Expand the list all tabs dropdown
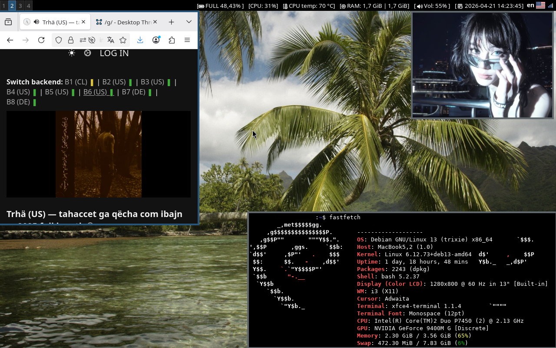This screenshot has height=348, width=556. [x=189, y=22]
